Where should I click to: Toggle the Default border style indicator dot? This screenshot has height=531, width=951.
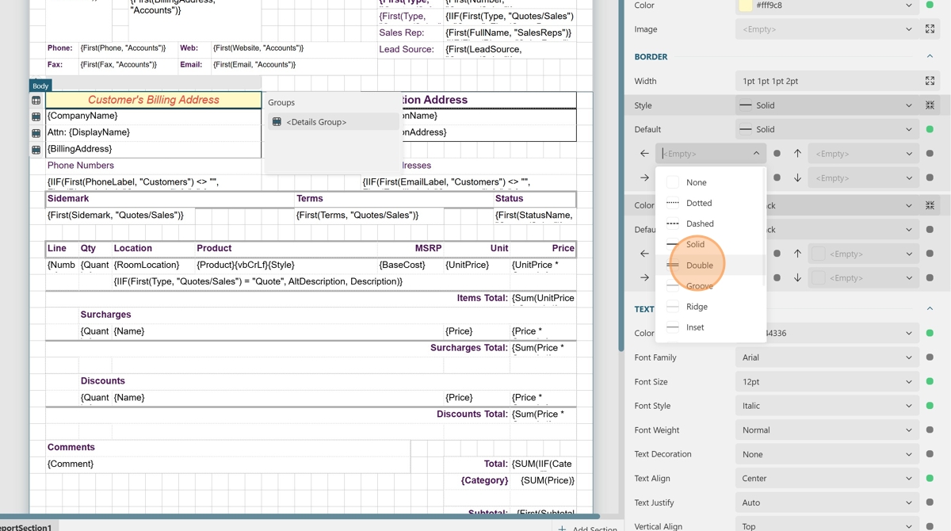pos(930,129)
